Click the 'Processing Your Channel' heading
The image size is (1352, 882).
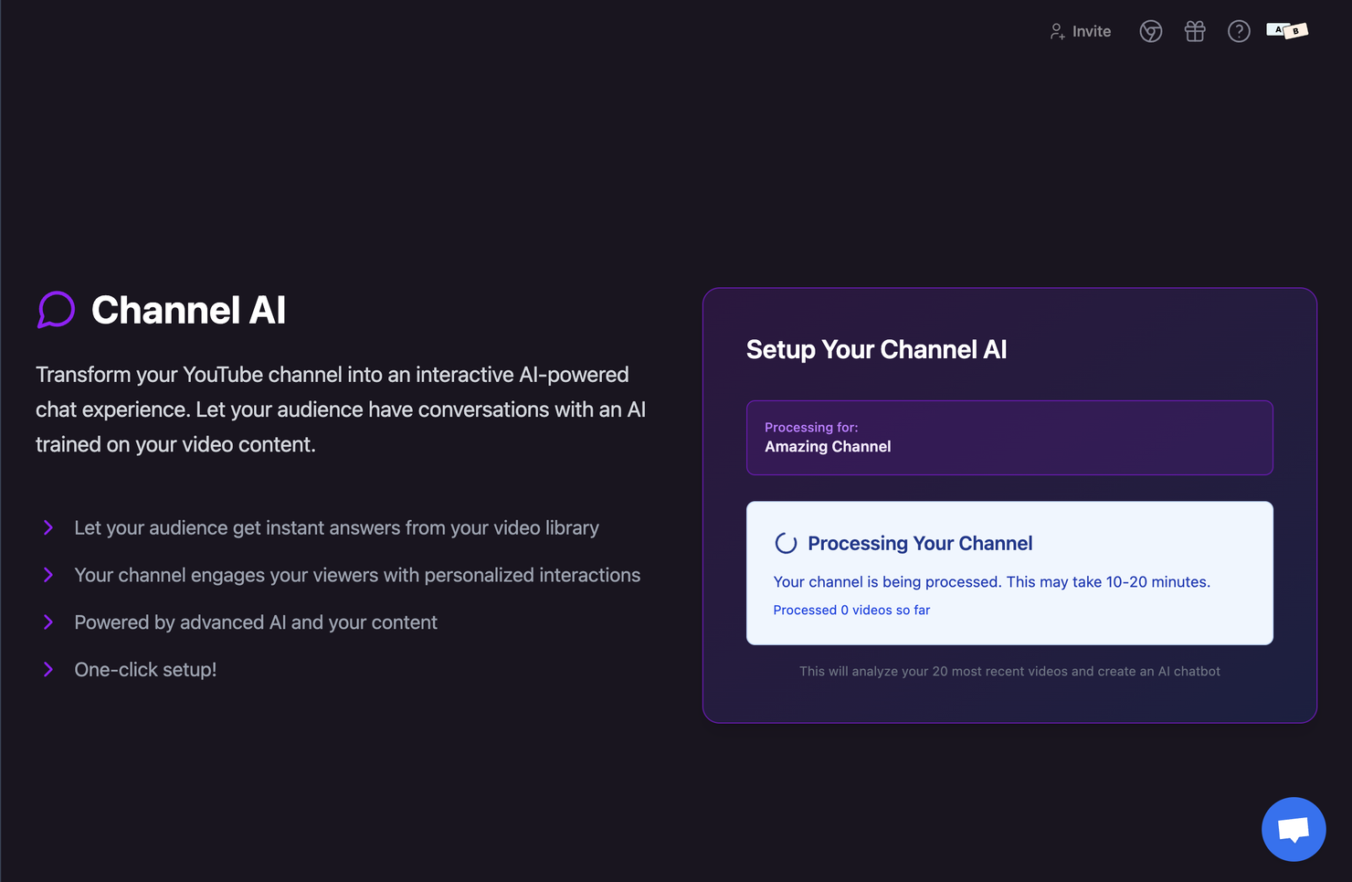(x=920, y=543)
